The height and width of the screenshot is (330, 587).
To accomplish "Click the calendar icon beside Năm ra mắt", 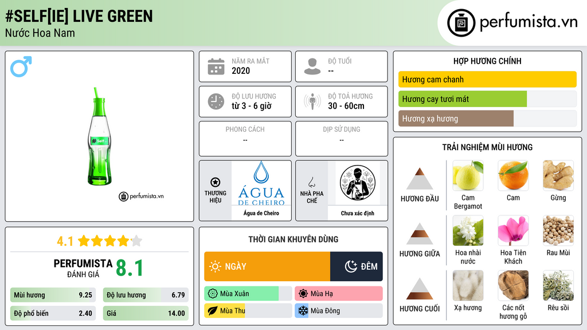I will tap(216, 66).
